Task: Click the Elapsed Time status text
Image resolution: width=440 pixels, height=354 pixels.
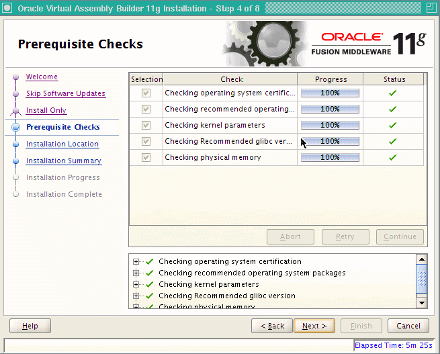Action: (x=394, y=345)
